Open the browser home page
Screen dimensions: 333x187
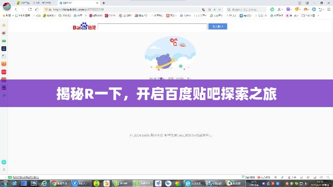click(37, 9)
